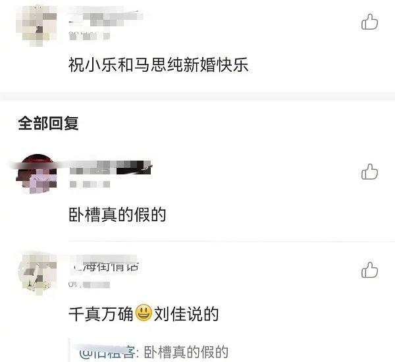The width and height of the screenshot is (395, 362).
Task: Like the 千真万确 reply
Action: [369, 270]
